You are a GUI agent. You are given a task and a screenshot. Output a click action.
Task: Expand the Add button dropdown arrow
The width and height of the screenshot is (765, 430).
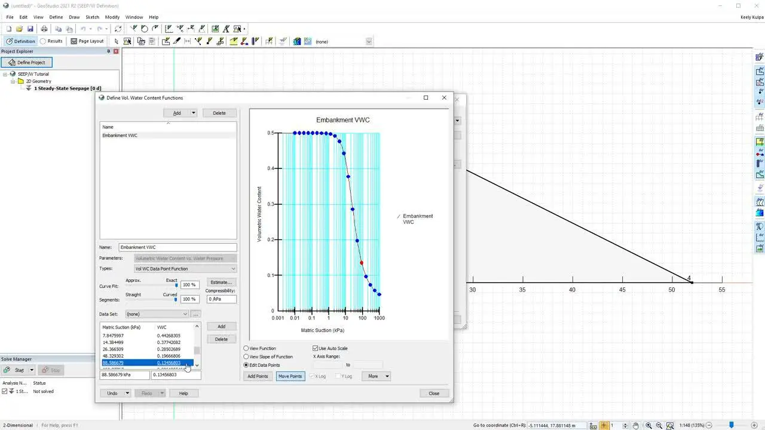point(192,113)
